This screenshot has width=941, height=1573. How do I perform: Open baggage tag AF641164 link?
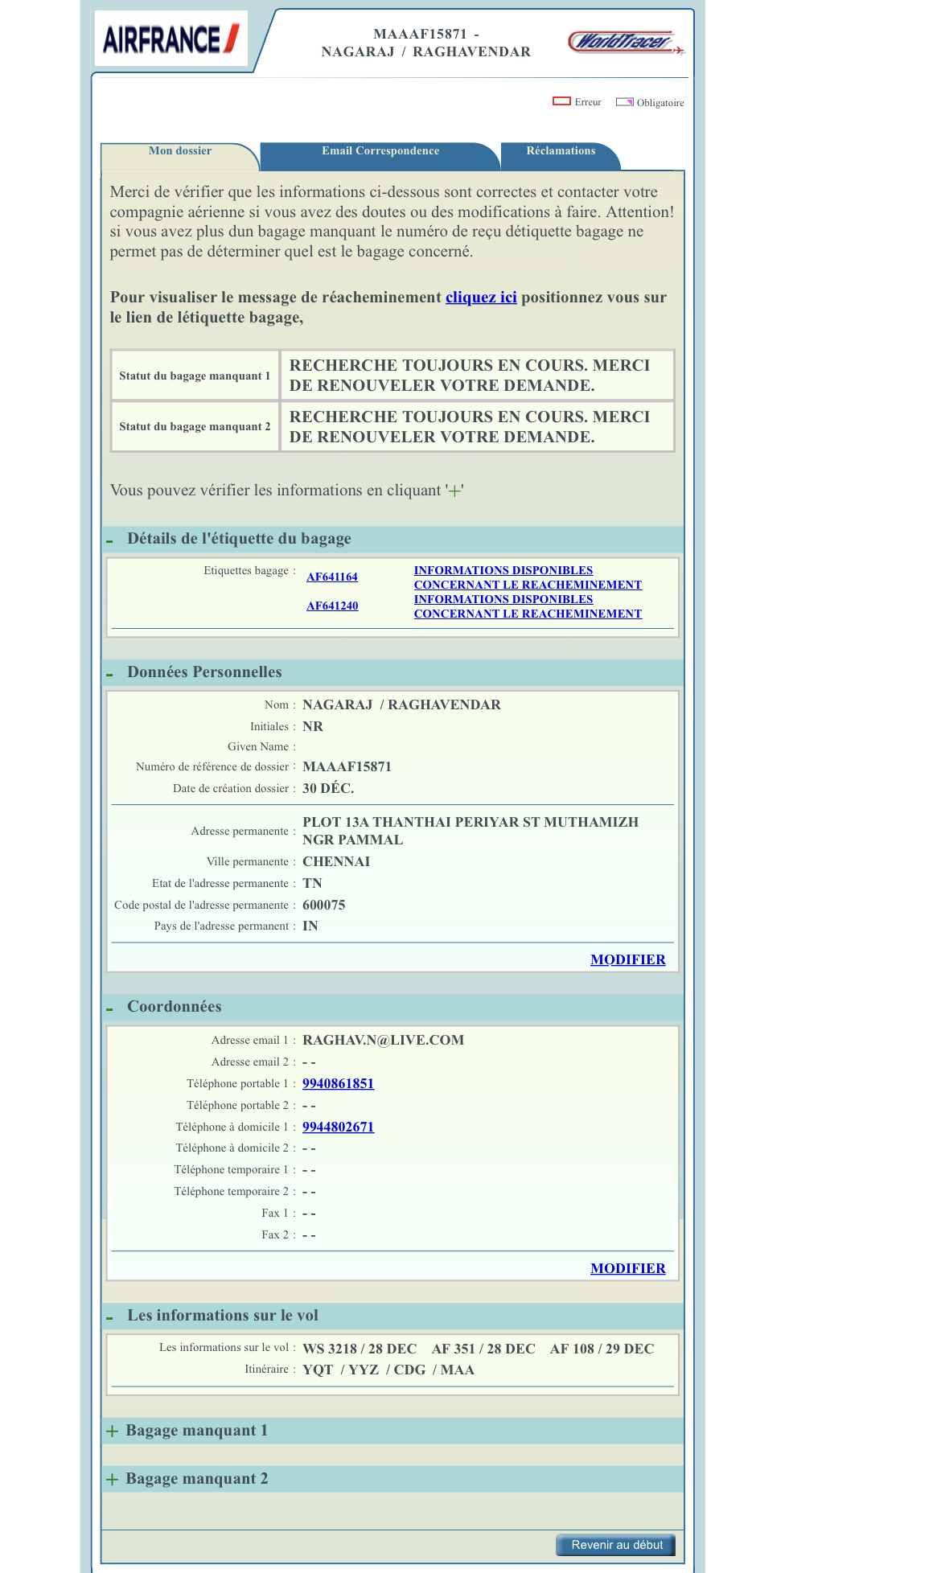331,577
